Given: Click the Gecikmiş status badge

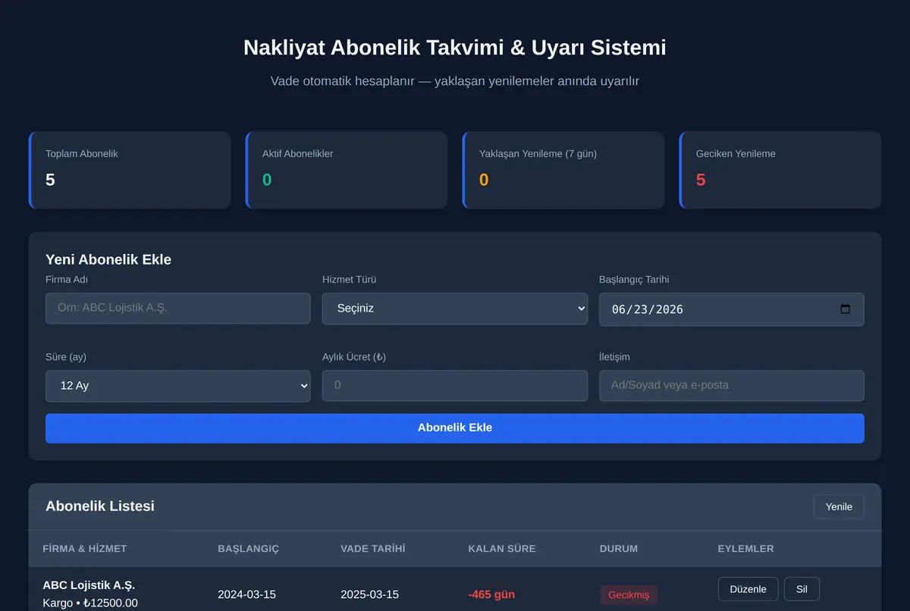Looking at the screenshot, I should click(x=629, y=595).
